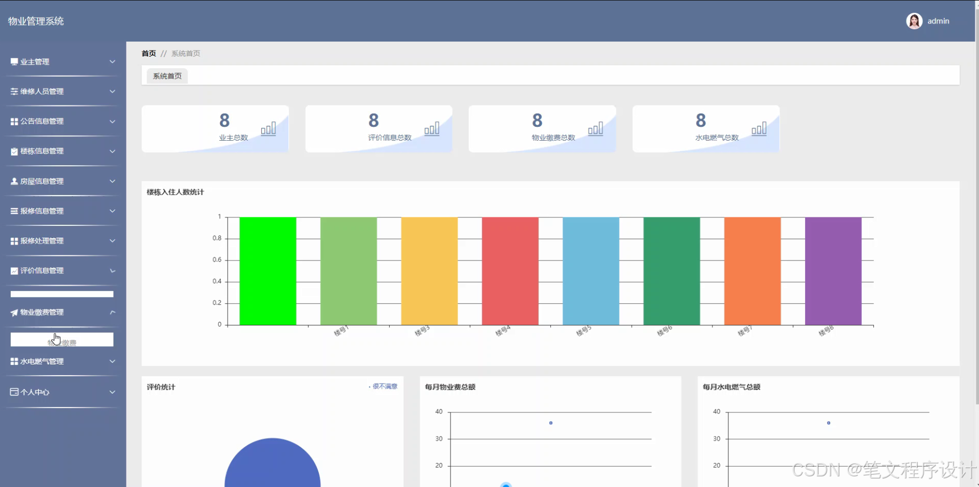Screen dimensions: 979x487
Task: Expand the 维修人员管理 menu chevron
Action: coord(113,92)
